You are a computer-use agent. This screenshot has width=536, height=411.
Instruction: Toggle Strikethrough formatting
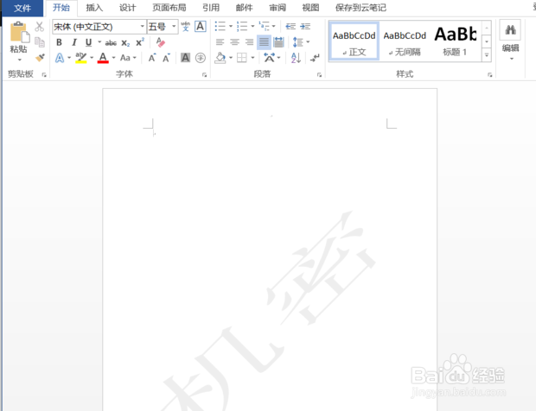pos(111,42)
